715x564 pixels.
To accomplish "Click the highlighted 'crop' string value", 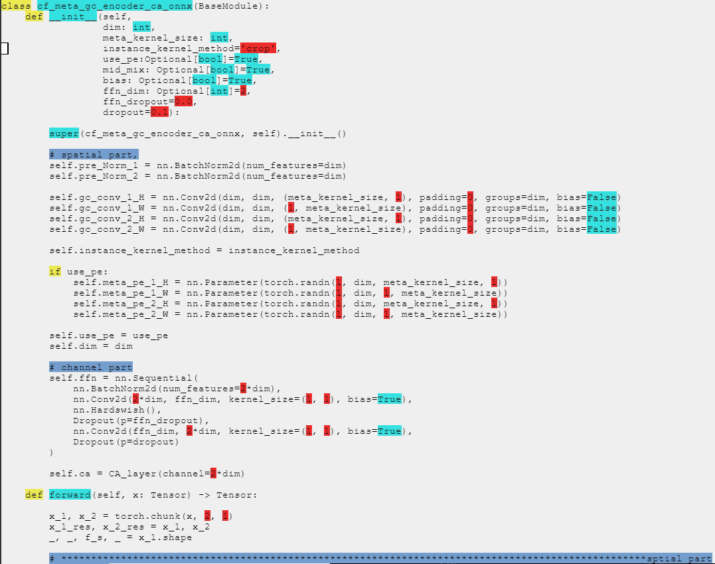I will coord(259,48).
